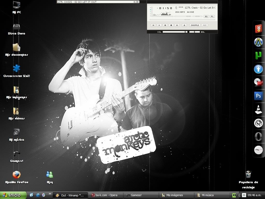265x199 pixels.
Task: Launch Photoshop from the dock
Action: pyautogui.click(x=259, y=96)
